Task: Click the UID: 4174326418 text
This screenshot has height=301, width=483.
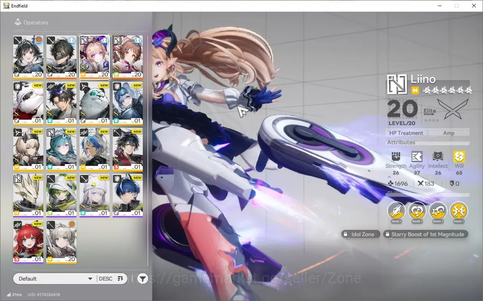Action: pyautogui.click(x=44, y=295)
